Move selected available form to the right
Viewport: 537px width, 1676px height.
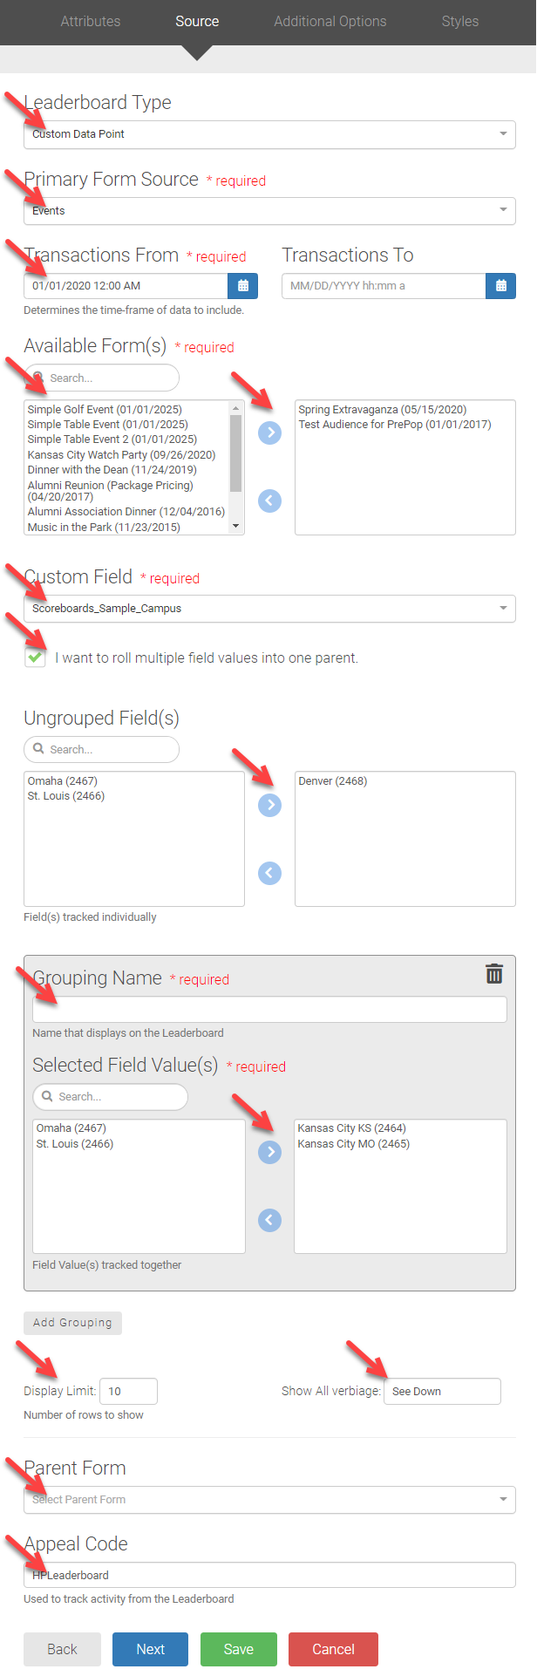(x=270, y=433)
